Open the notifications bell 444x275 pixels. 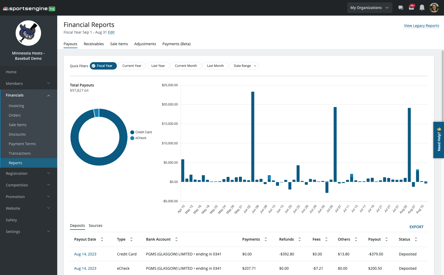coord(422,7)
